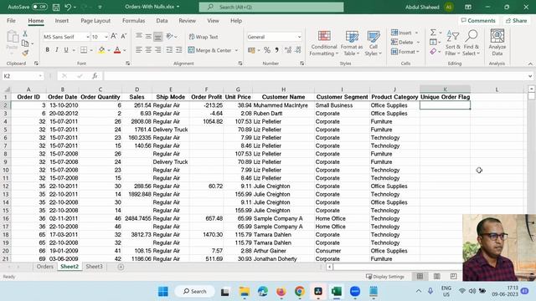Click the Share button
This screenshot has height=301, width=536.
[516, 21]
